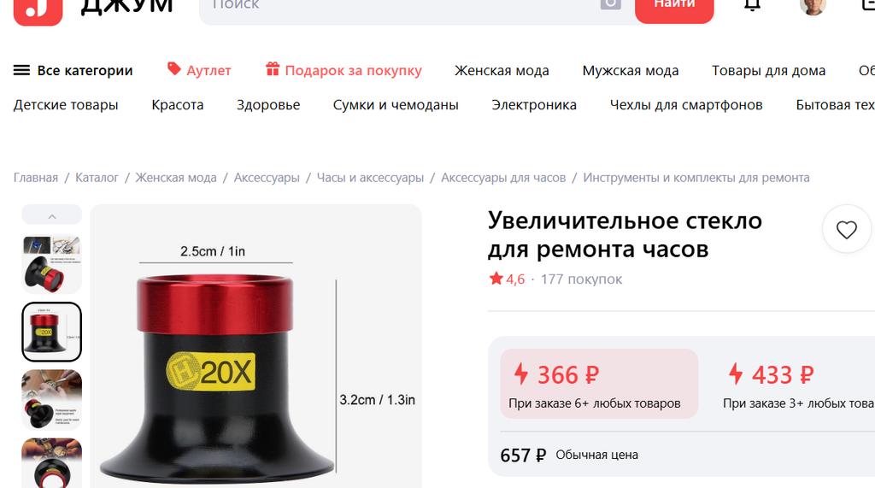Select the 433 ₽ price option for 3+ items
The width and height of the screenshot is (875, 488).
[798, 384]
